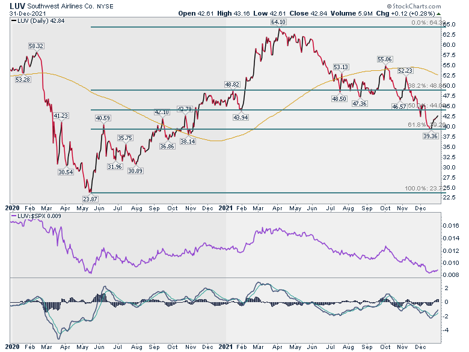469x352 pixels.
Task: Click the 40.59 price label
Action: click(x=103, y=118)
